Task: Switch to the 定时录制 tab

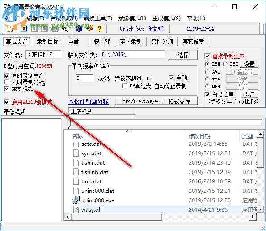Action: [x=131, y=42]
